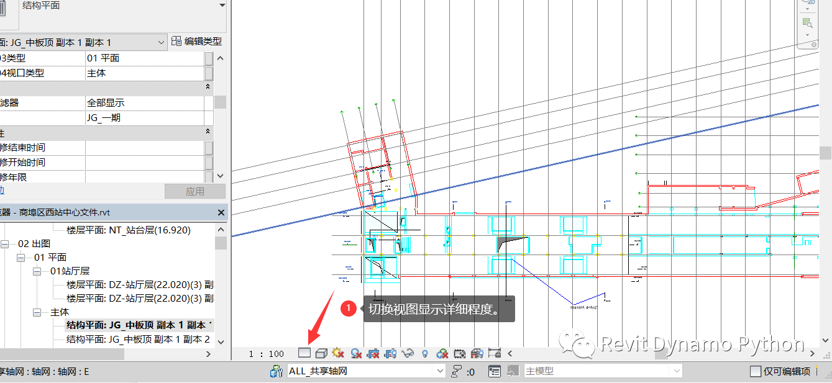The height and width of the screenshot is (383, 832).
Task: Click the Reveal Constraints icon
Action: [x=495, y=353]
